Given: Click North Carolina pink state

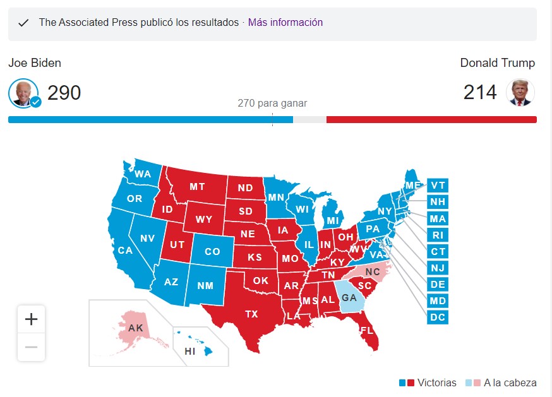Looking at the screenshot, I should 373,271.
